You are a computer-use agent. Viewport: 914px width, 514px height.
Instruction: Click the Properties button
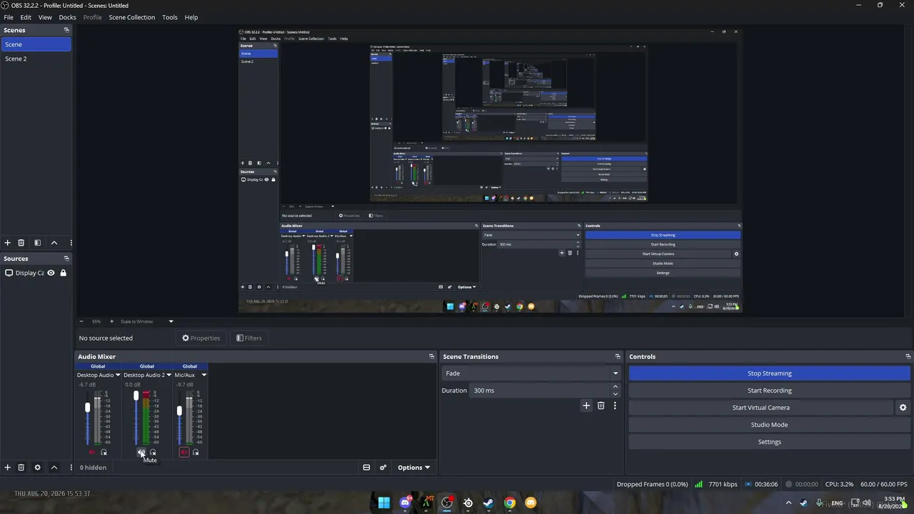coord(201,338)
